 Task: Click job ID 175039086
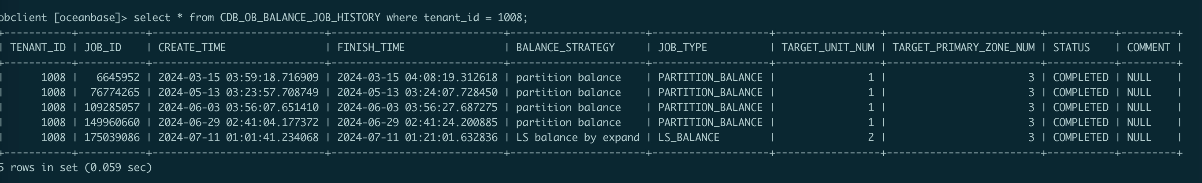click(x=112, y=137)
